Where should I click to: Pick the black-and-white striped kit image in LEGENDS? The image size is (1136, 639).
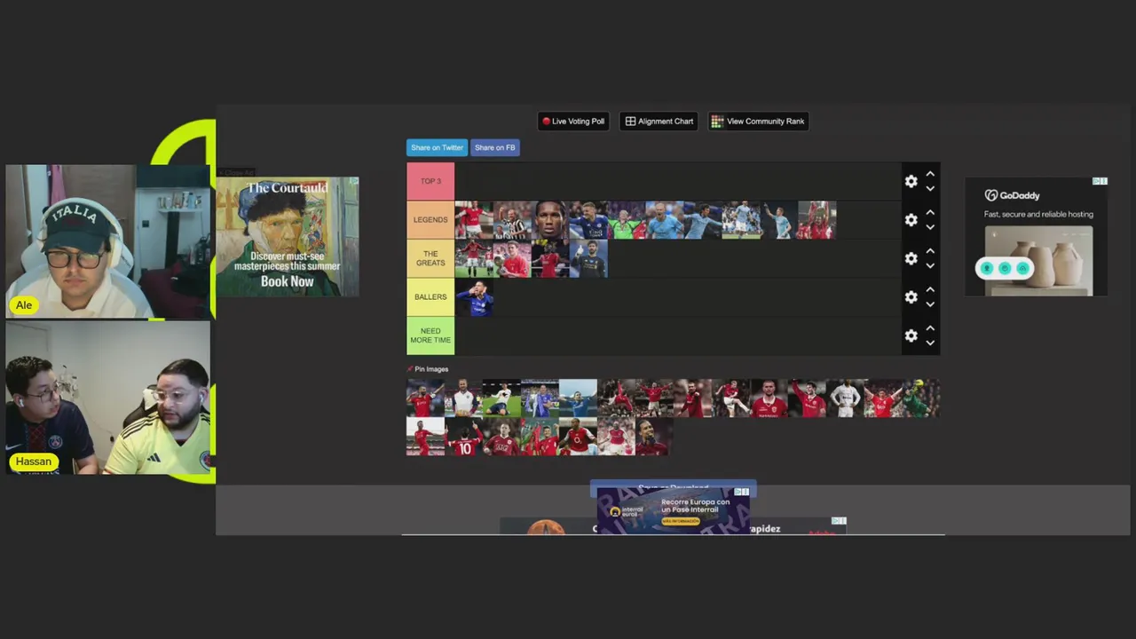(x=511, y=220)
